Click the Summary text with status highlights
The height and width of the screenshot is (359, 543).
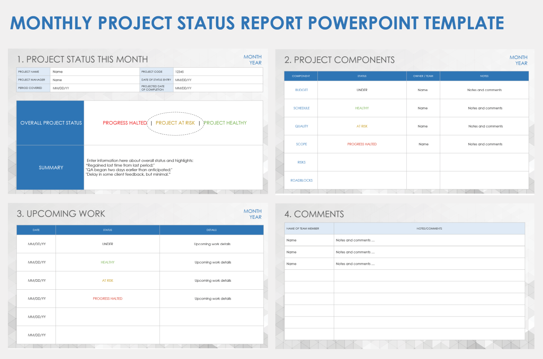[140, 167]
